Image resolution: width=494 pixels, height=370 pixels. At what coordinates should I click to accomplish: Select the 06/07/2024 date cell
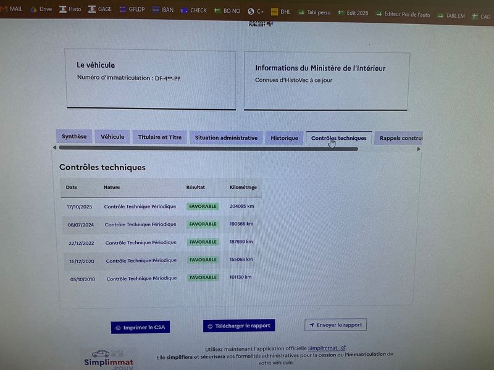(x=81, y=225)
